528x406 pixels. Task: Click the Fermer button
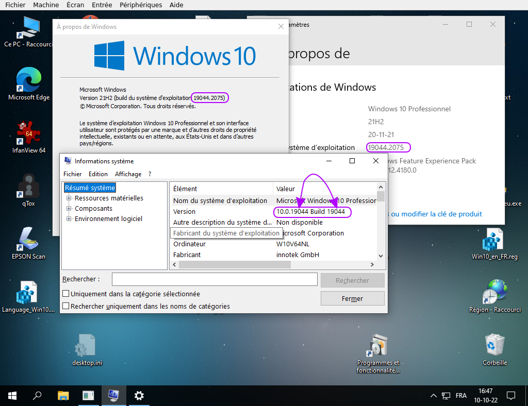click(352, 298)
